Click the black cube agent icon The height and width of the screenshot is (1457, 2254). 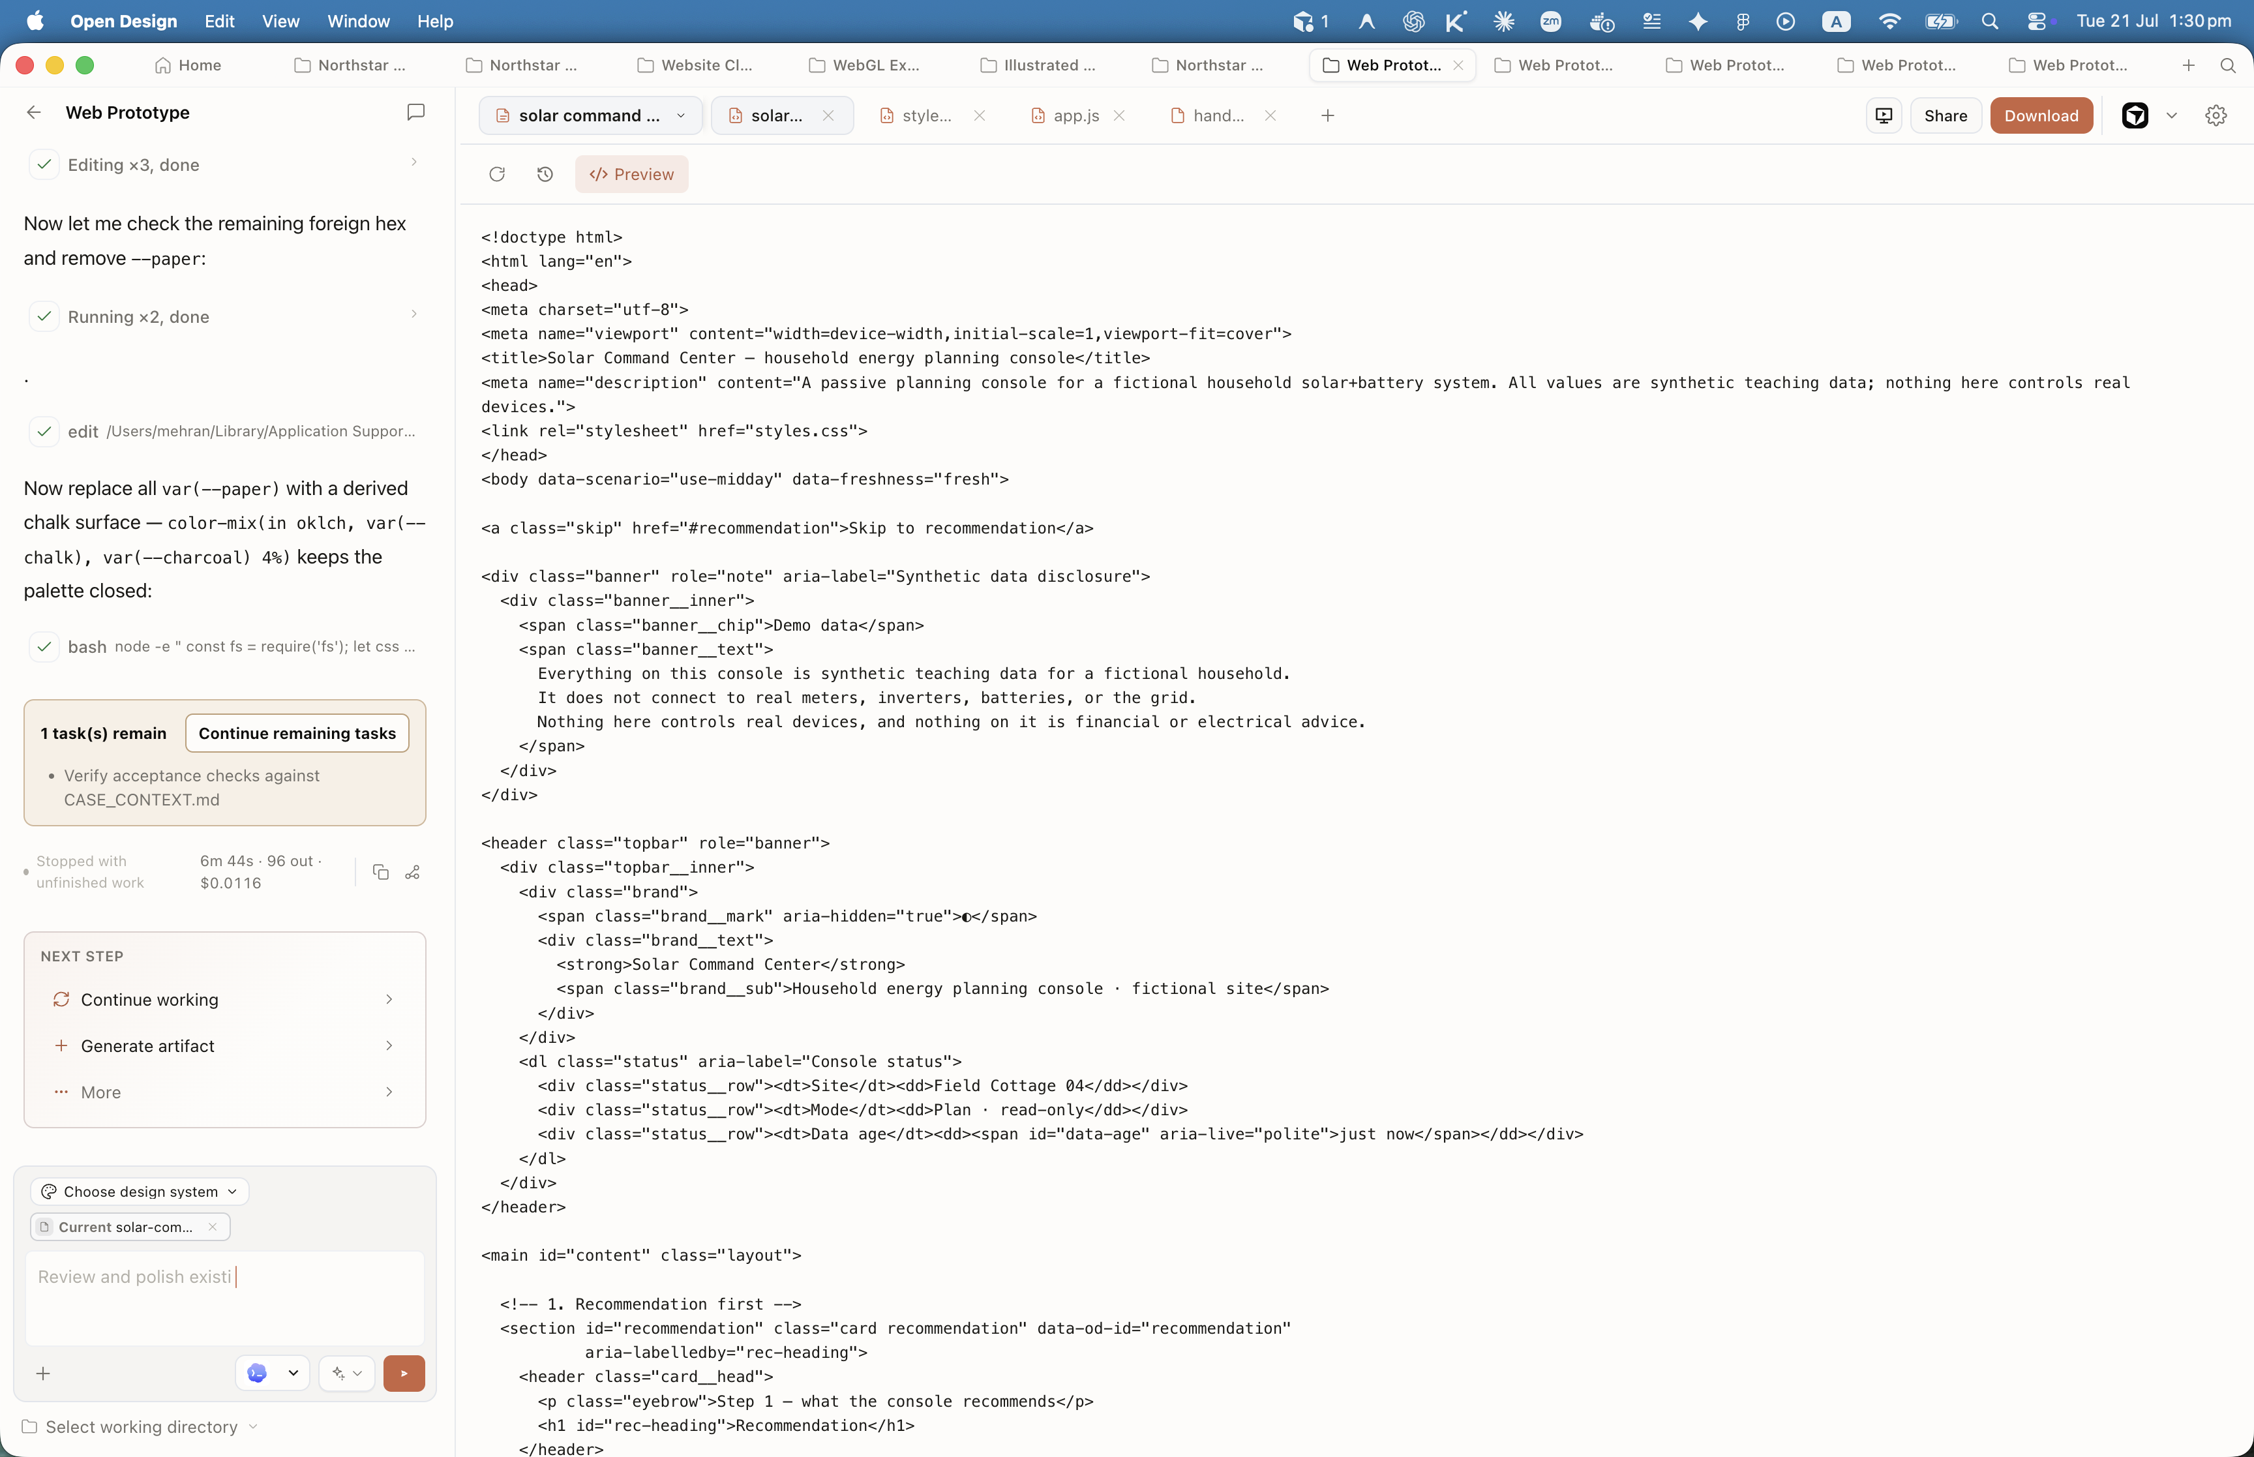pyautogui.click(x=2135, y=115)
